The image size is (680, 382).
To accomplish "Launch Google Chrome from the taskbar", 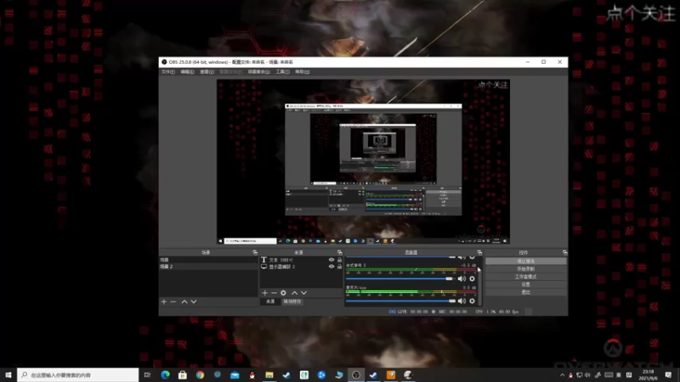I will [200, 374].
